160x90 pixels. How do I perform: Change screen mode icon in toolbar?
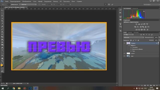point(2,71)
